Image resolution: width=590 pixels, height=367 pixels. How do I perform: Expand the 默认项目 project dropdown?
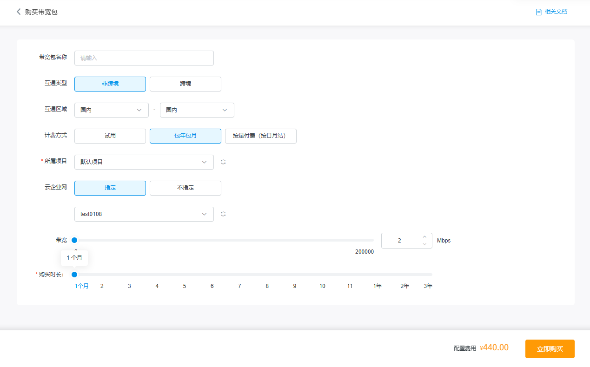(x=144, y=162)
